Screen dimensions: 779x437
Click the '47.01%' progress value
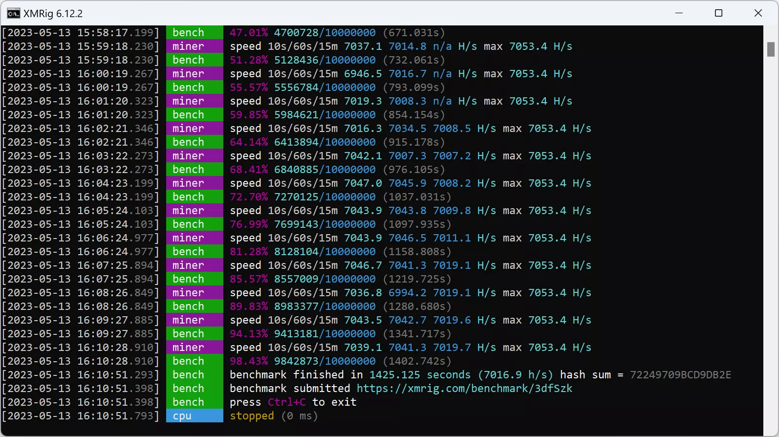click(249, 33)
